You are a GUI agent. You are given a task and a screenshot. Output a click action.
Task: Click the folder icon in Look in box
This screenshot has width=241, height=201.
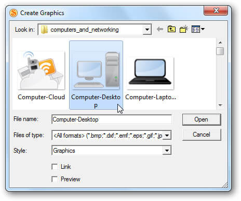pyautogui.click(x=44, y=30)
